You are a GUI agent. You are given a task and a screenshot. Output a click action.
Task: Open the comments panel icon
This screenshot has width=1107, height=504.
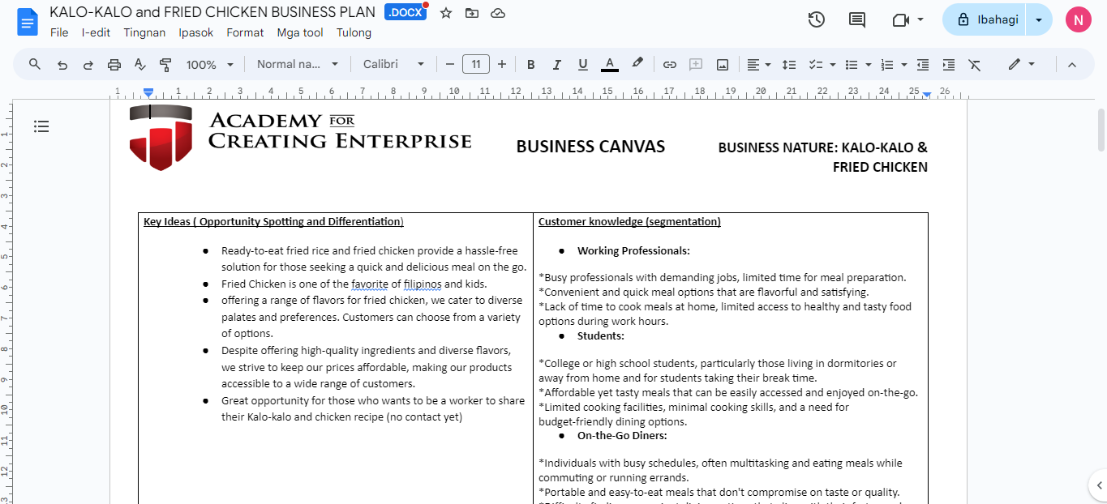click(x=857, y=19)
